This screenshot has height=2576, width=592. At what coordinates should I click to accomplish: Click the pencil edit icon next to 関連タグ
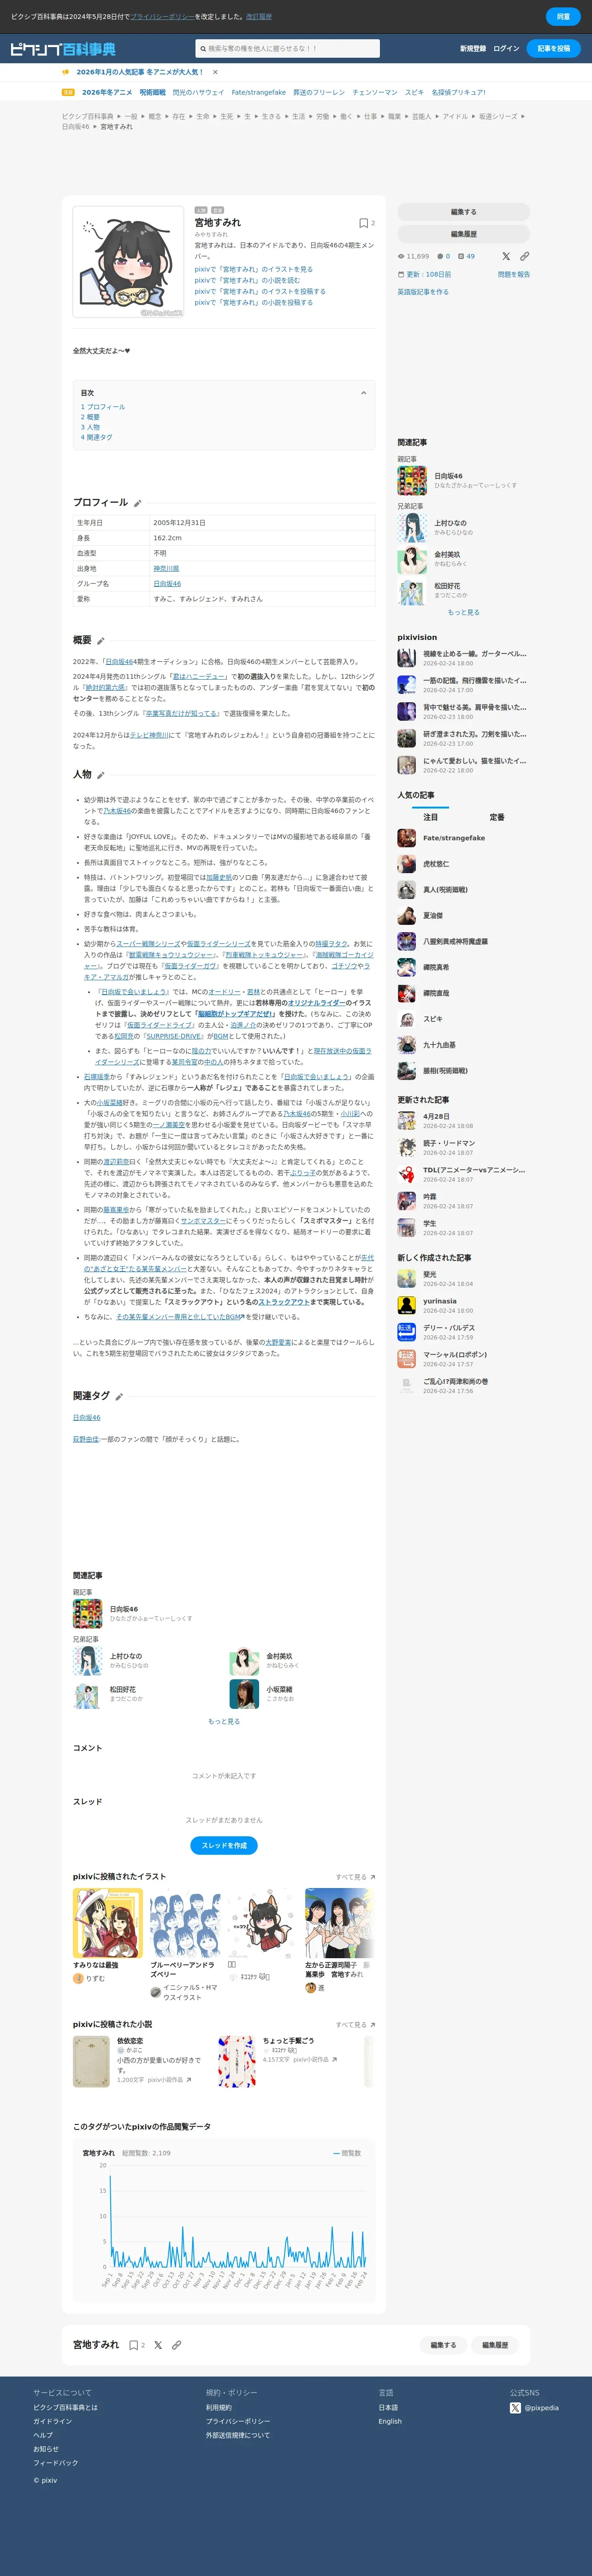(119, 1397)
